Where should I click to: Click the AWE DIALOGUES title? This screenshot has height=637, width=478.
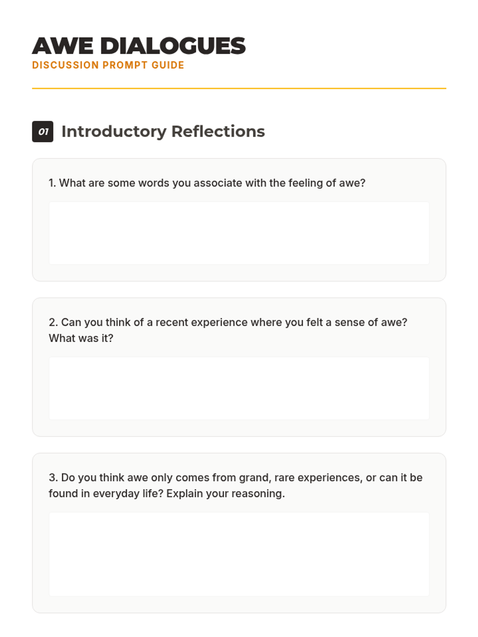click(139, 46)
